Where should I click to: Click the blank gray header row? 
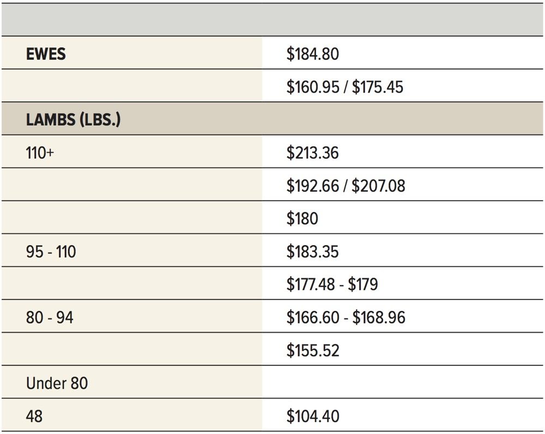pyautogui.click(x=272, y=20)
